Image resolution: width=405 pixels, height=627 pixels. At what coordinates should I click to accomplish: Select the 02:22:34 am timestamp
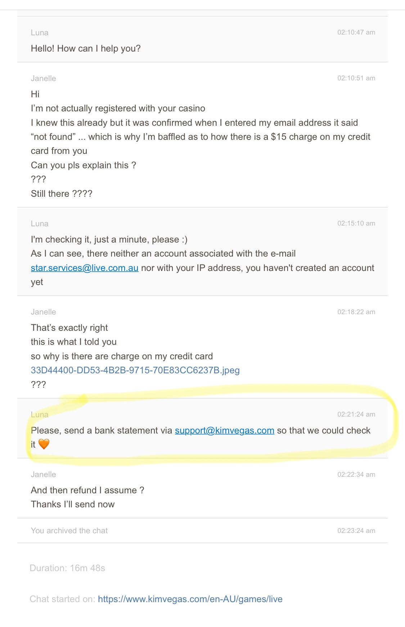coord(356,475)
